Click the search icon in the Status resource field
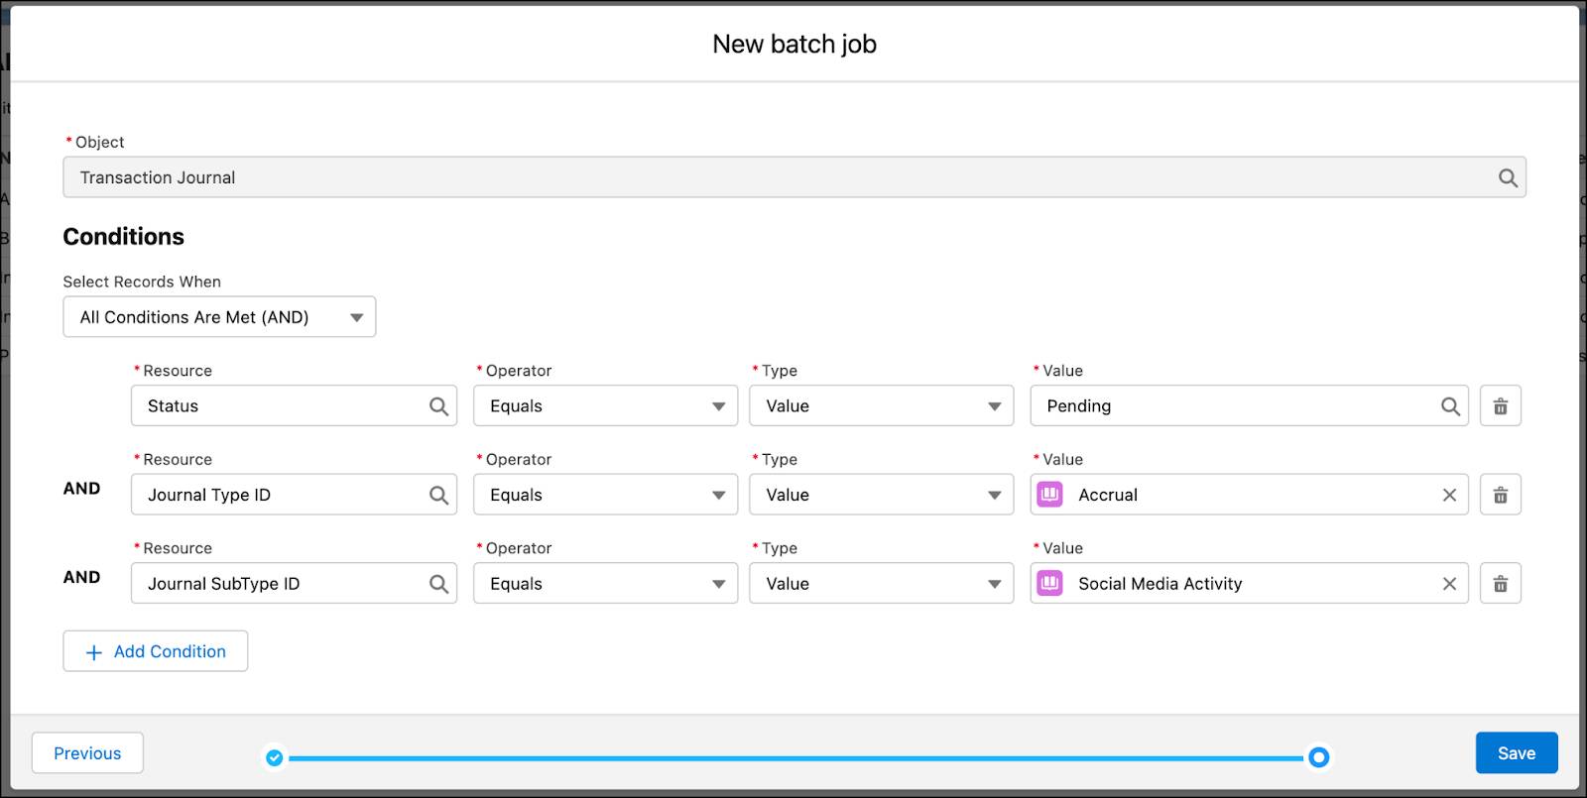The height and width of the screenshot is (798, 1587). point(438,406)
